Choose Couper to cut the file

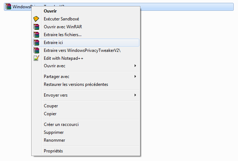point(86,106)
